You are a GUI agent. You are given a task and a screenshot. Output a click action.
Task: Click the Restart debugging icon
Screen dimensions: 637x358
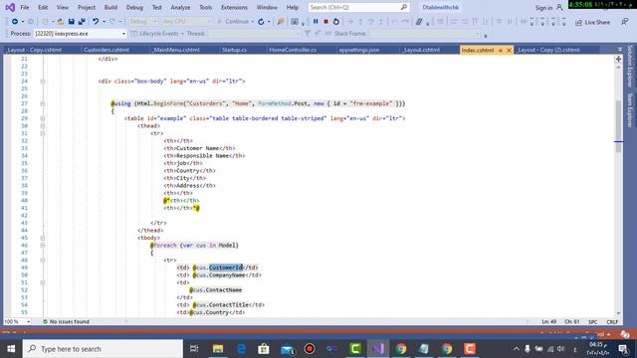pyautogui.click(x=336, y=22)
